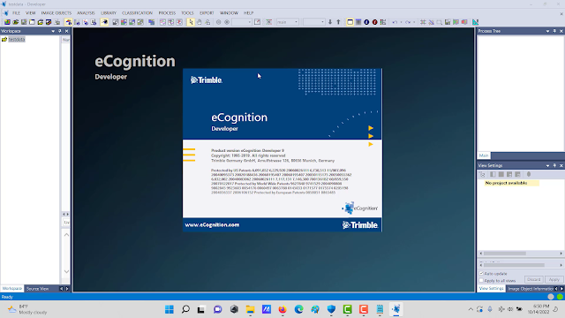565x318 pixels.
Task: Click the down arrow level navigation icon
Action: coord(330,22)
